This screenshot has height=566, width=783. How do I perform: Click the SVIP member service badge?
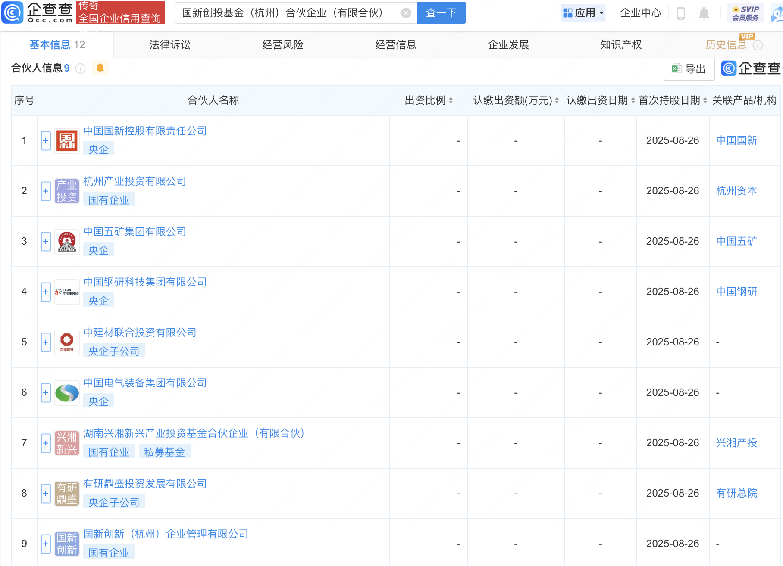pos(745,13)
